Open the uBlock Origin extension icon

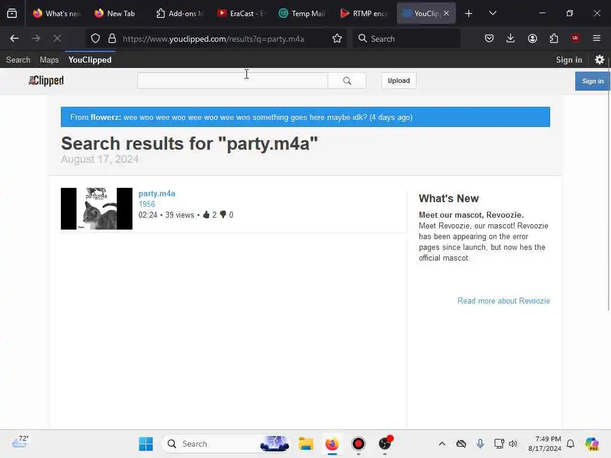point(575,38)
